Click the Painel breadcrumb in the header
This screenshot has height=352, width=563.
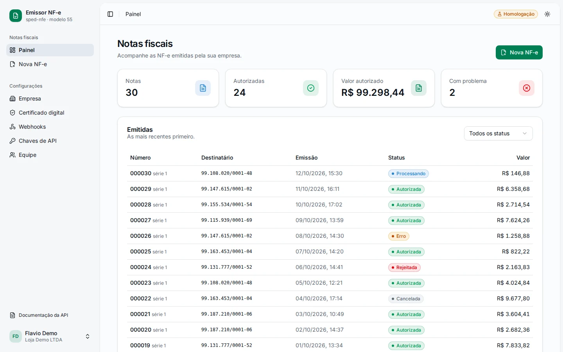coord(133,14)
